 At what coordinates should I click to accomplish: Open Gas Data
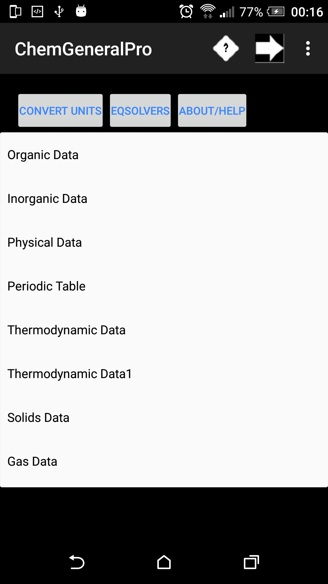pyautogui.click(x=32, y=461)
